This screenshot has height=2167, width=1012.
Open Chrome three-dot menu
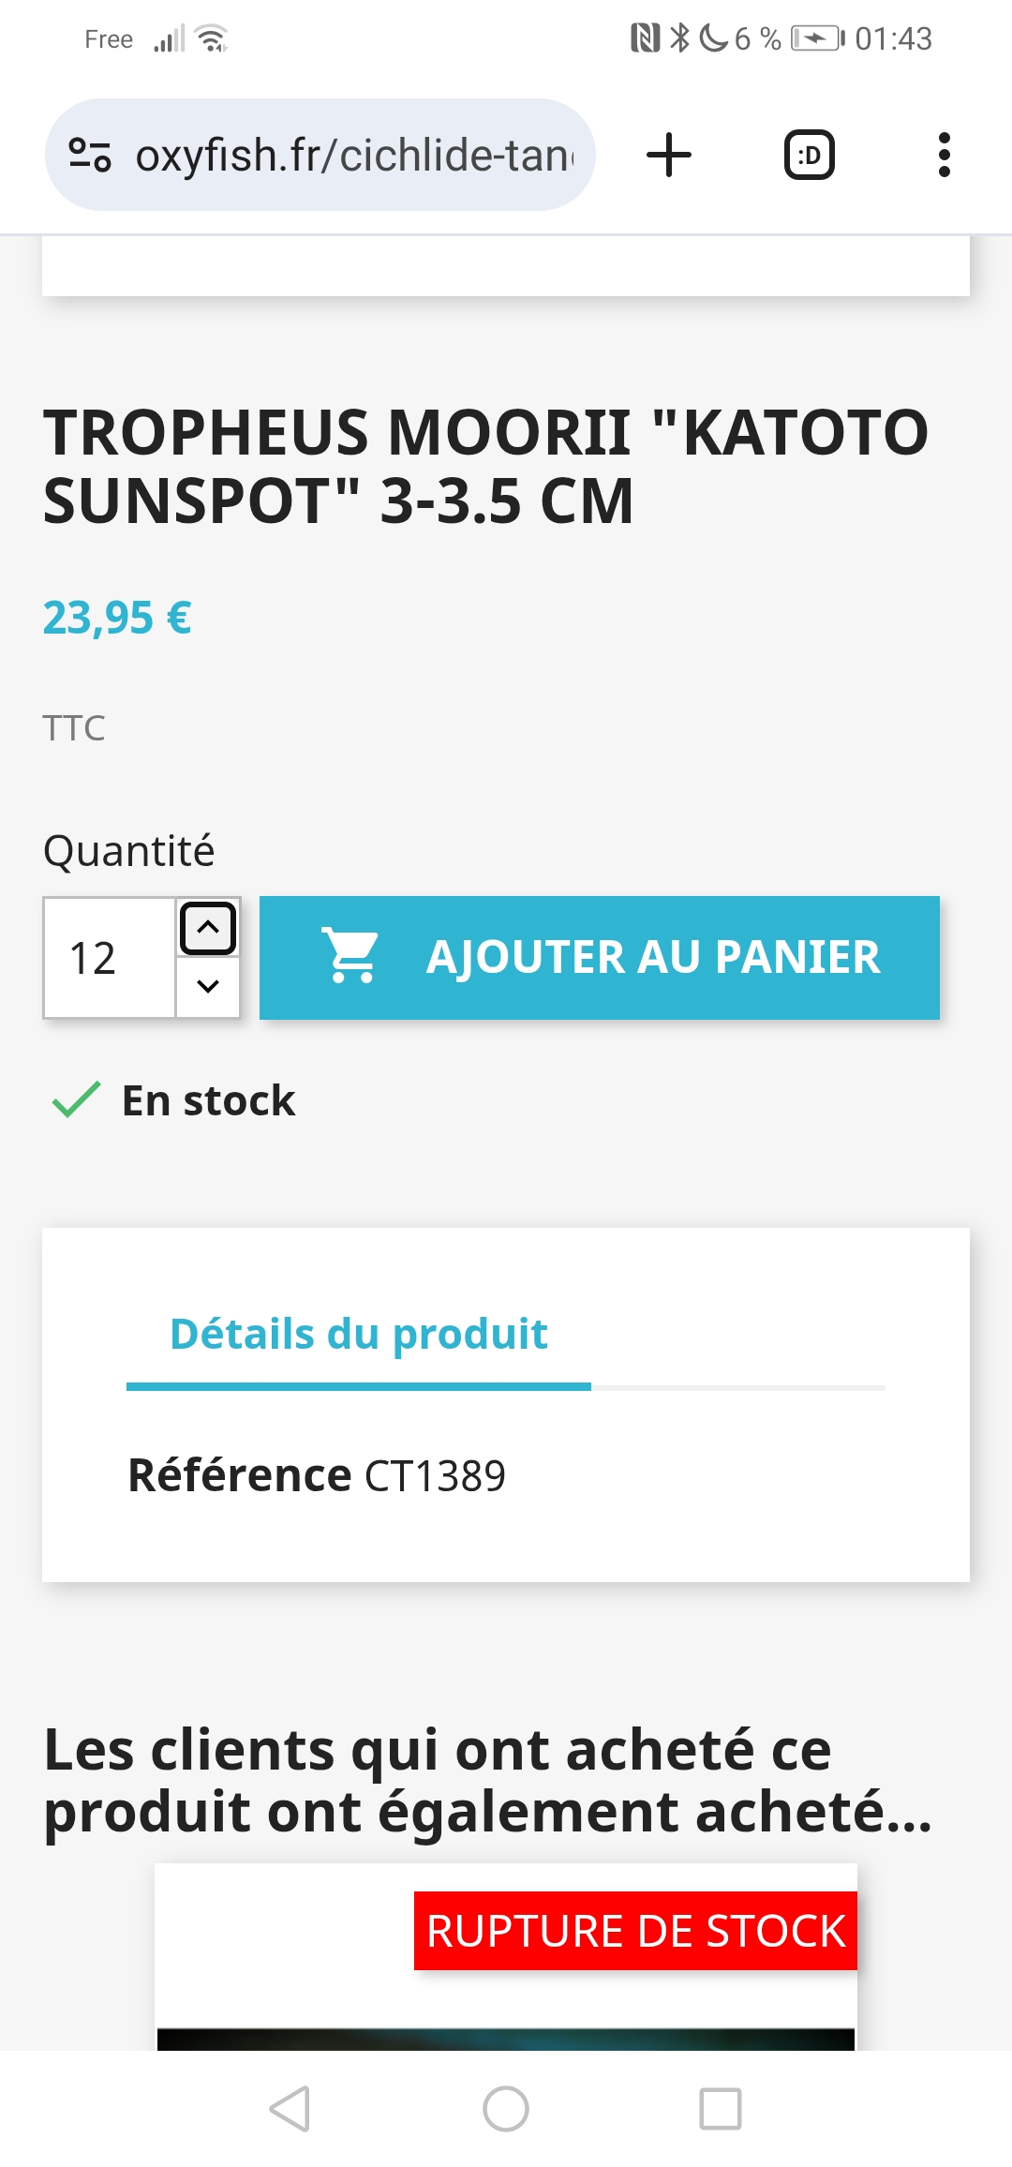tap(944, 155)
